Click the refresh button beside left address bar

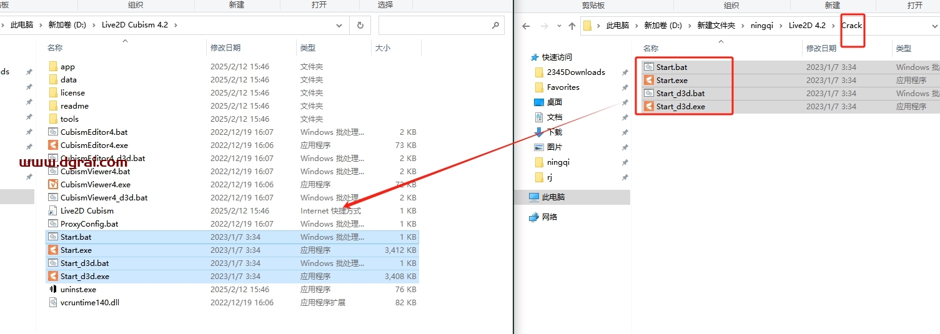(x=360, y=25)
